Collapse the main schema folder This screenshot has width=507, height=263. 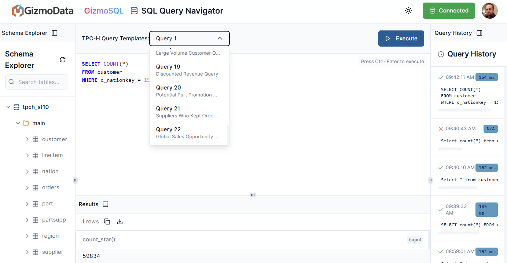(x=18, y=123)
